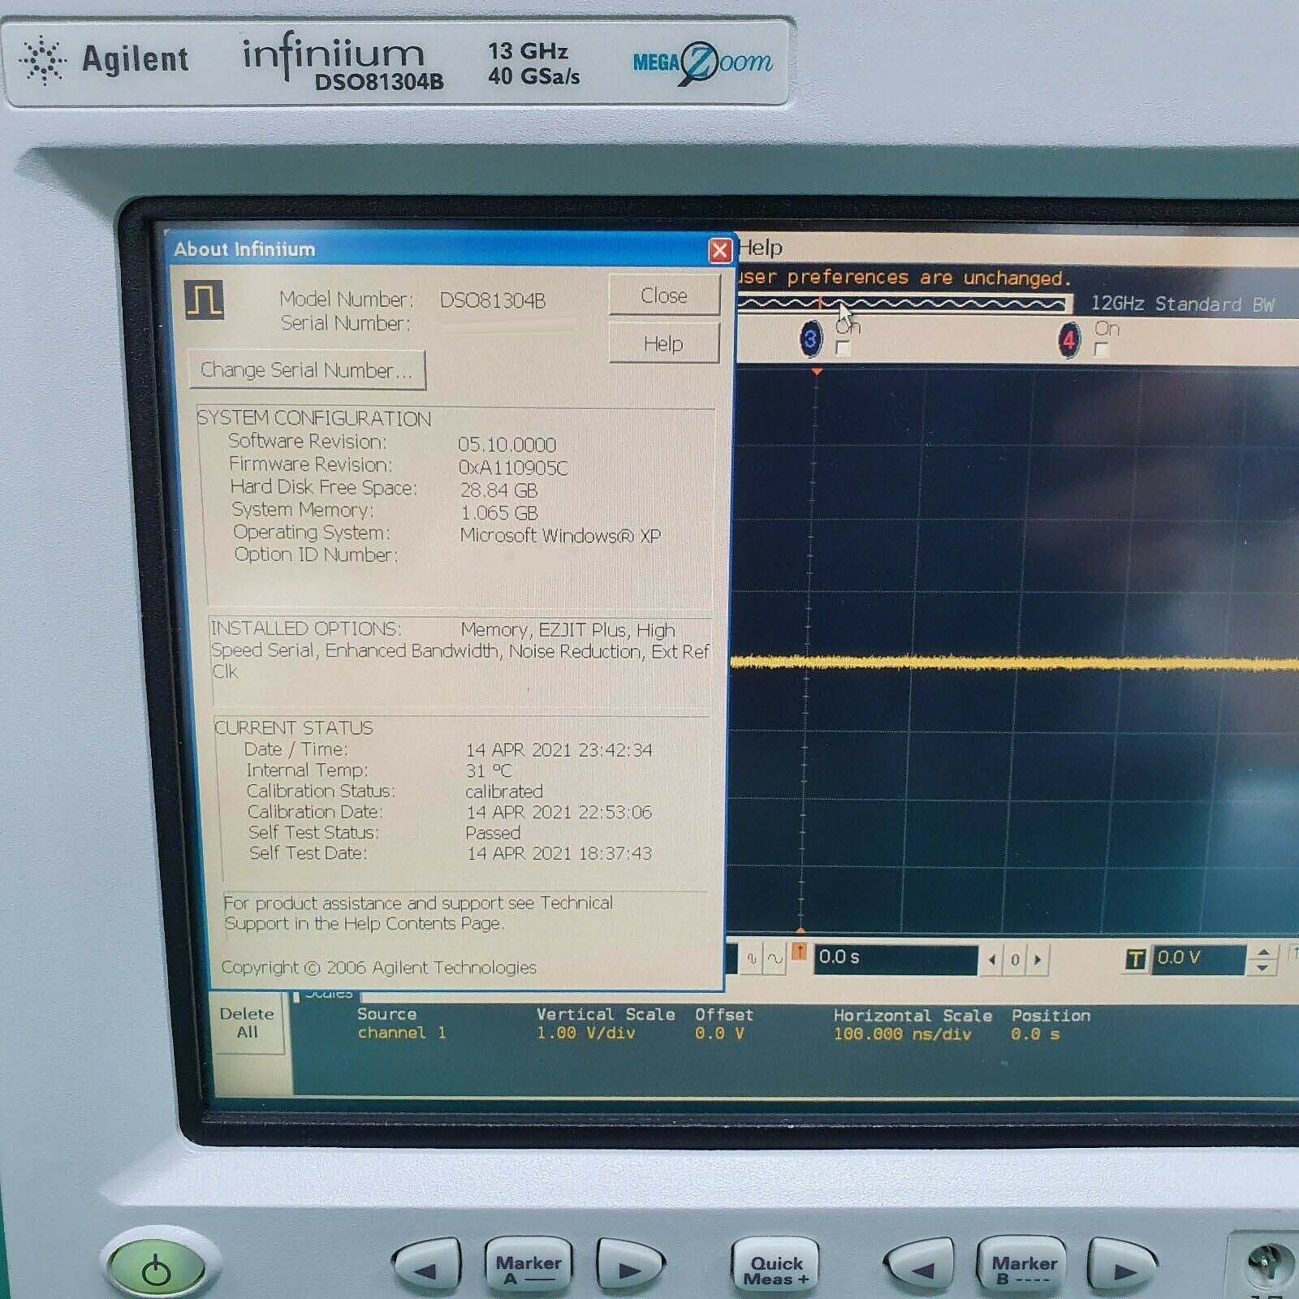Click the trigger level T icon
Screen dimensions: 1299x1299
(x=1136, y=960)
